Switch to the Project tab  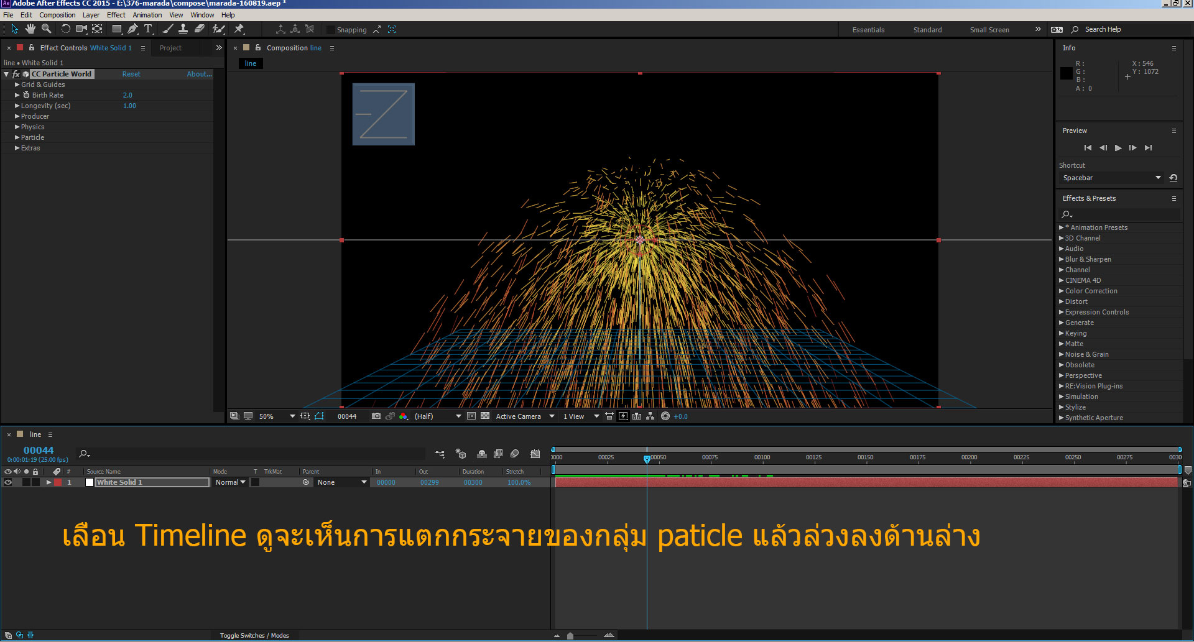(170, 48)
